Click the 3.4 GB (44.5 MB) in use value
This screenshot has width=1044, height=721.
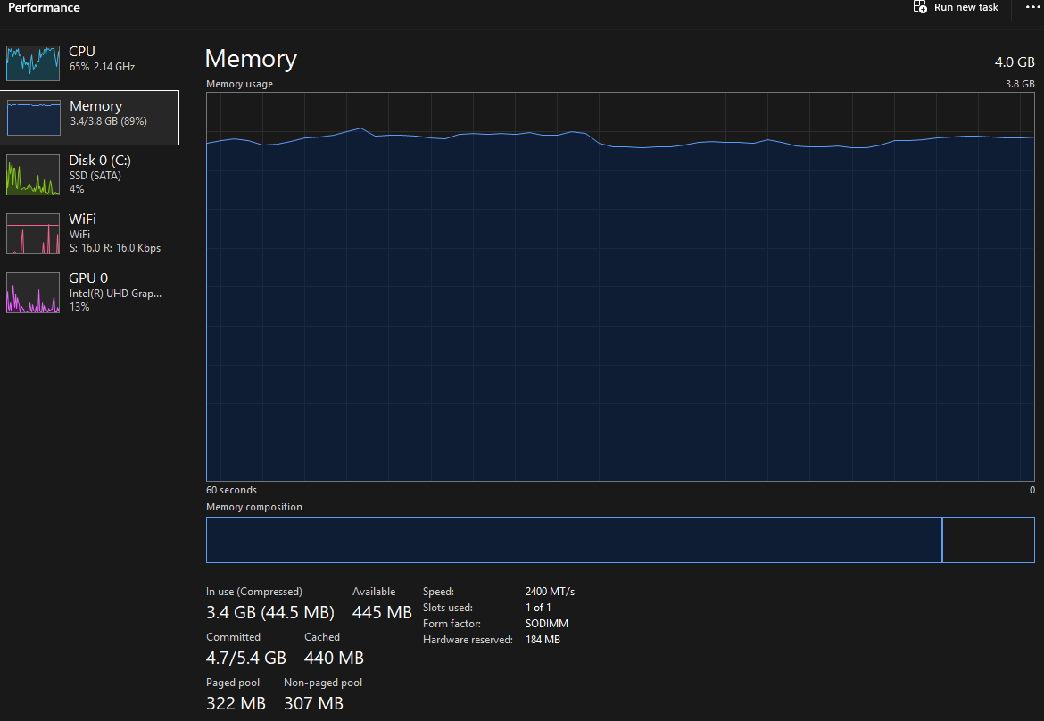270,612
